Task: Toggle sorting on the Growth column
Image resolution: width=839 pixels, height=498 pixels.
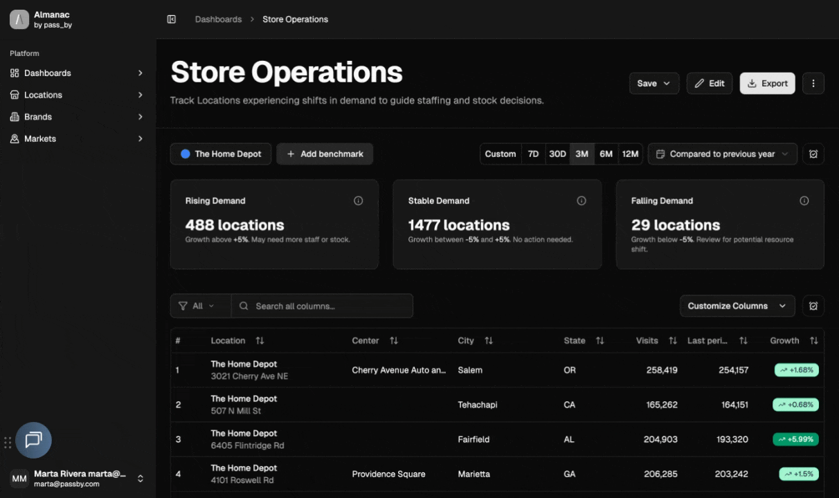Action: coord(814,340)
